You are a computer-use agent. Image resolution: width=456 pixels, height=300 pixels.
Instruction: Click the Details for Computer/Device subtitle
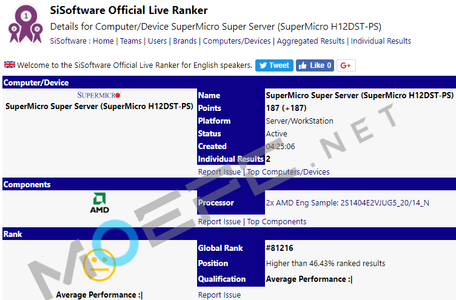click(x=215, y=27)
